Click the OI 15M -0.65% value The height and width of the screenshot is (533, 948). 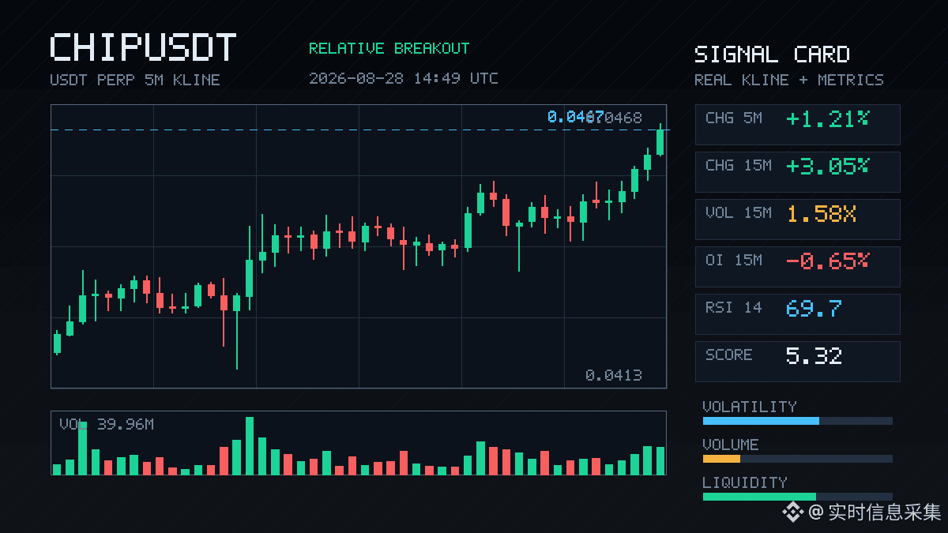(x=827, y=261)
